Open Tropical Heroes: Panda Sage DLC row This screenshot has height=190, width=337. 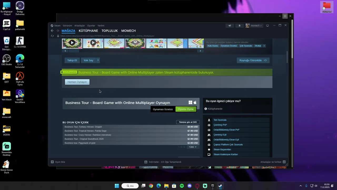click(131, 131)
